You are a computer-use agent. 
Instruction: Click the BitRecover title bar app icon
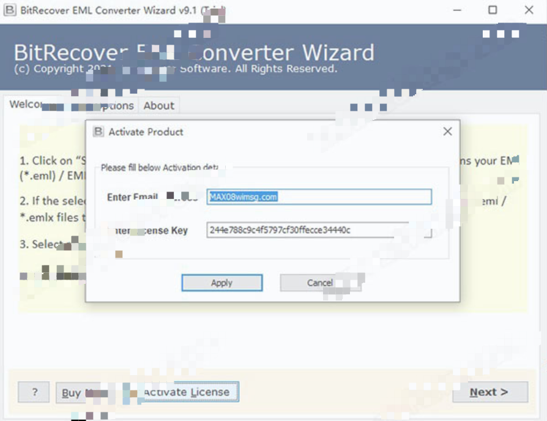[9, 10]
